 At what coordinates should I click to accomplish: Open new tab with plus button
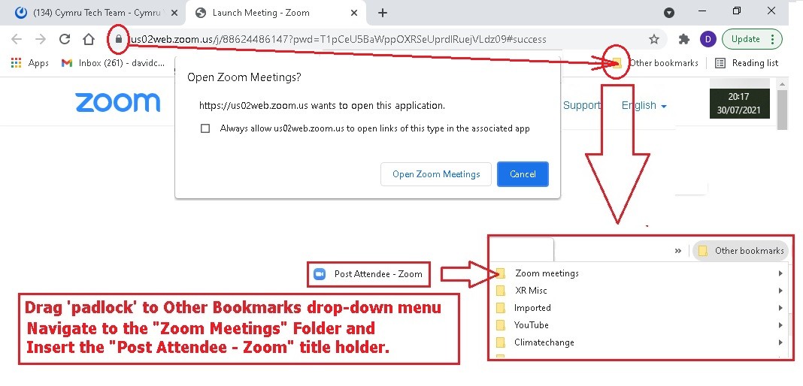click(x=382, y=13)
